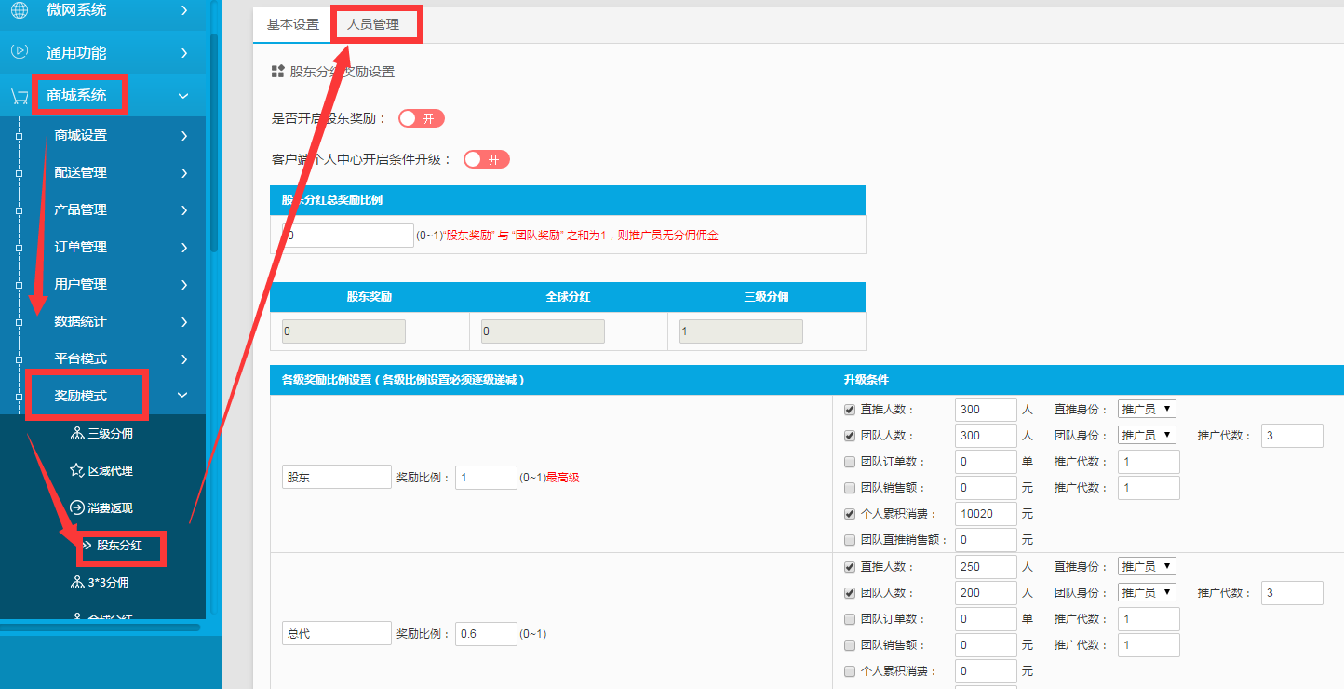
Task: Click the 全球分红 column header
Action: (569, 297)
